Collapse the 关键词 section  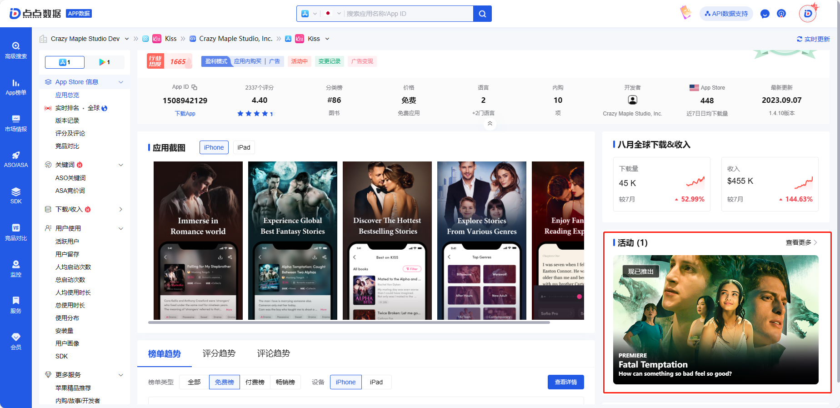click(x=121, y=165)
